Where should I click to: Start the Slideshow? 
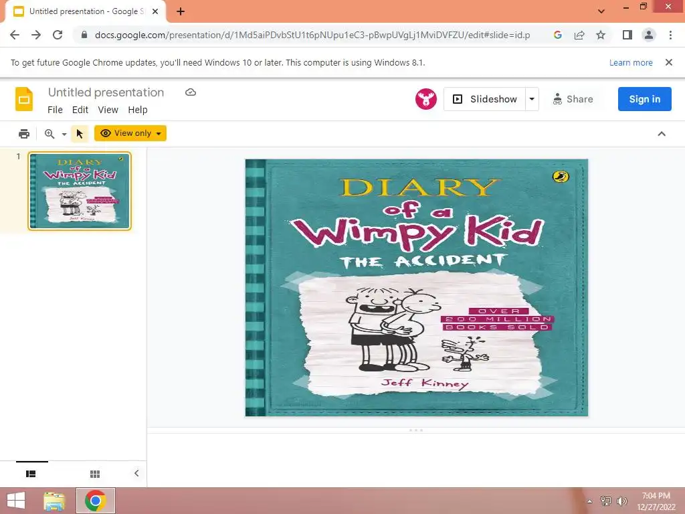pos(484,99)
